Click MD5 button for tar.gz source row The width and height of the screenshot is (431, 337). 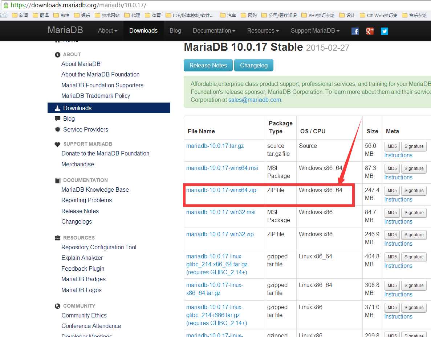coord(392,146)
